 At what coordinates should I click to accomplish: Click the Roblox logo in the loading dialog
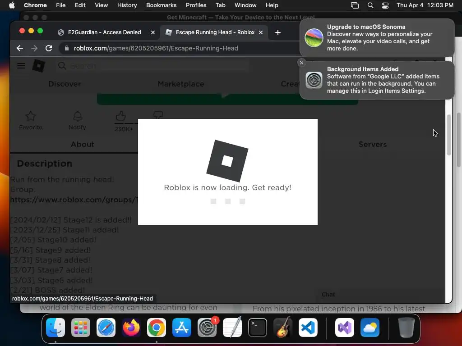click(227, 161)
